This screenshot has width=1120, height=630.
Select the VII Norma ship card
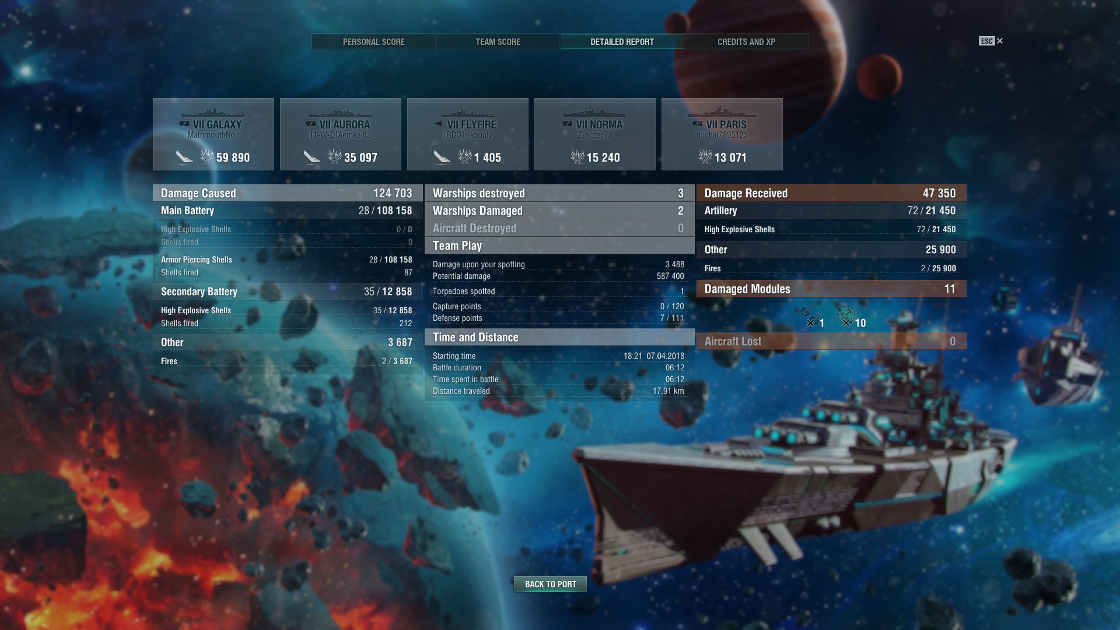point(595,134)
